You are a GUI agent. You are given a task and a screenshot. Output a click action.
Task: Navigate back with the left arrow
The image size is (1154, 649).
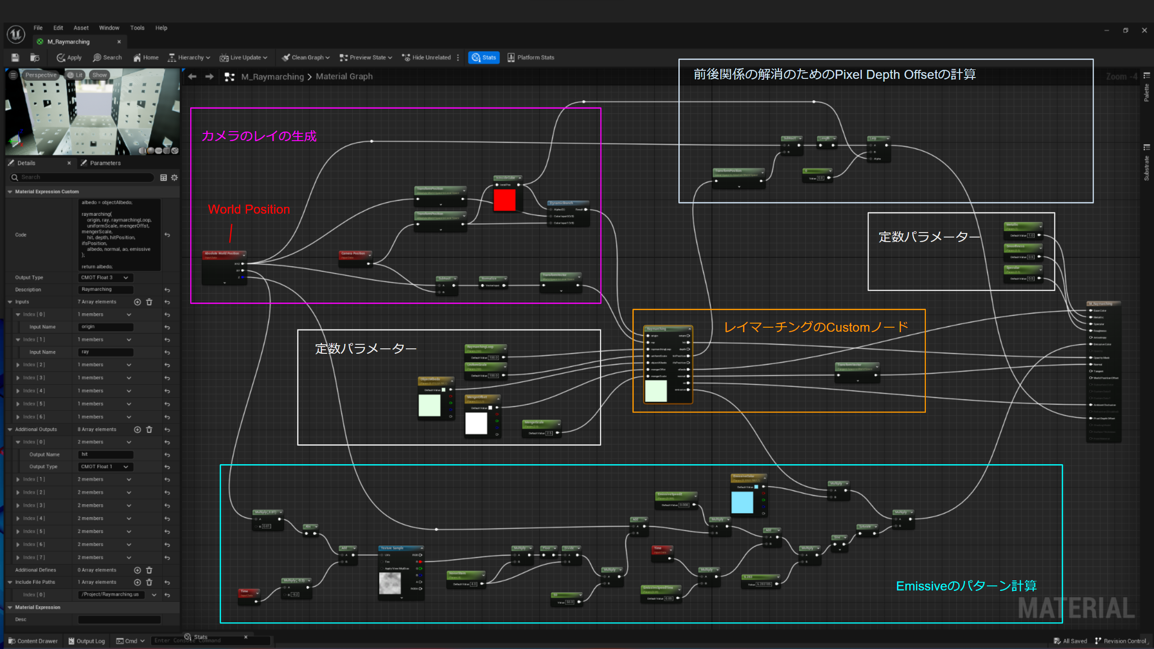pos(192,77)
